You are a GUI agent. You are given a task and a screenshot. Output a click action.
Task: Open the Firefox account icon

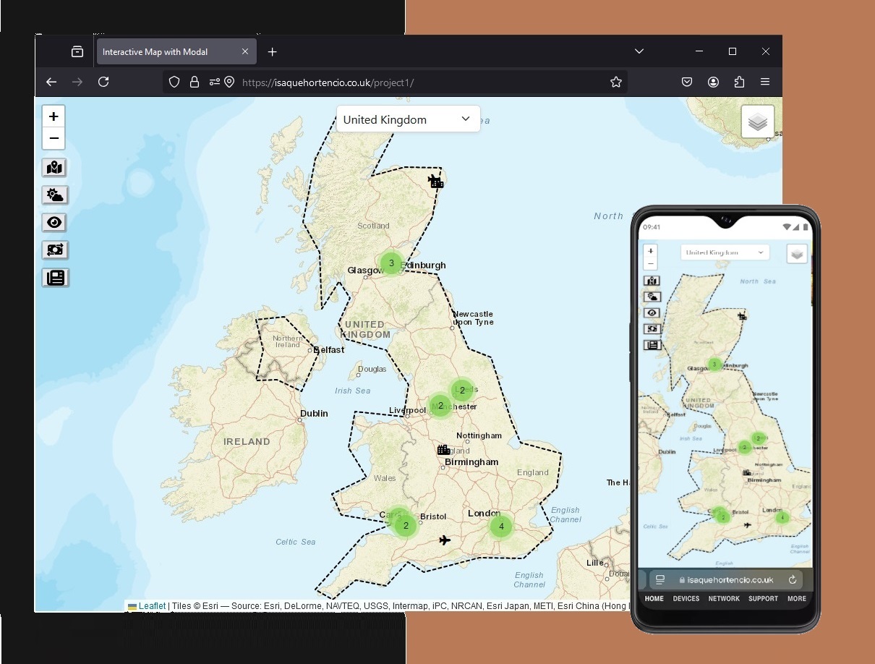click(x=713, y=82)
